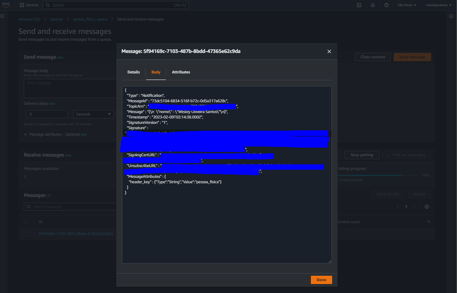Click the "MessageId" line in body

(177, 101)
